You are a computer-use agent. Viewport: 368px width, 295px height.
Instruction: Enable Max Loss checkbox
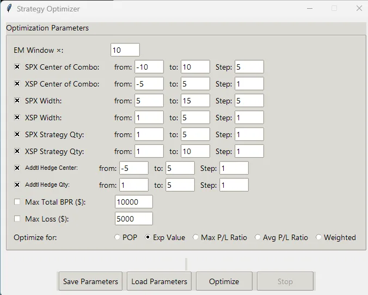[x=17, y=219]
